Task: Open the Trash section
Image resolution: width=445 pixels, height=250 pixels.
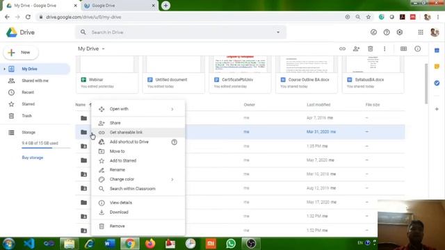Action: 35,116
